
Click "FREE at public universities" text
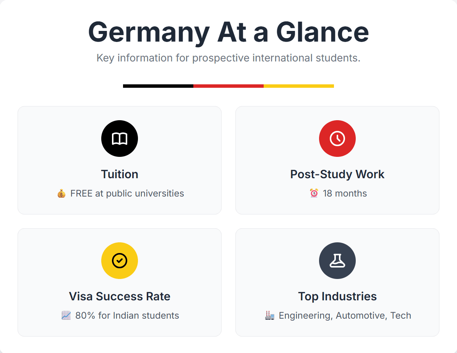click(127, 193)
